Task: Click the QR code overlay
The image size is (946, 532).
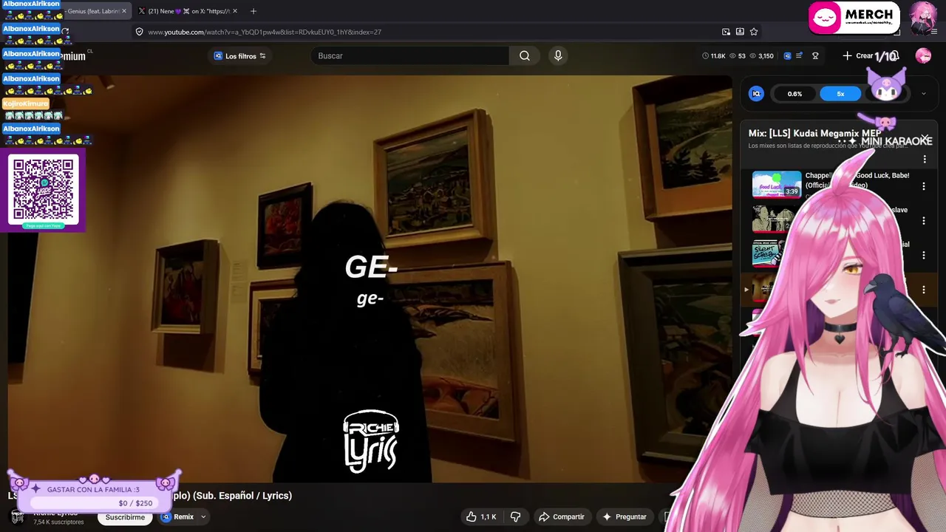Action: 44,191
